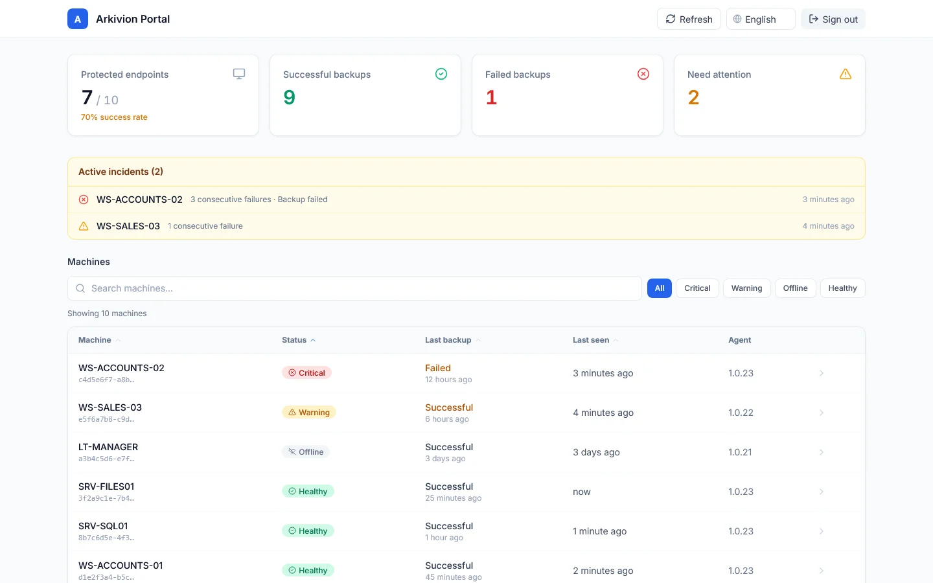Viewport: 933px width, 583px height.
Task: Click the monitor icon in Protected endpoints card
Action: (x=239, y=74)
